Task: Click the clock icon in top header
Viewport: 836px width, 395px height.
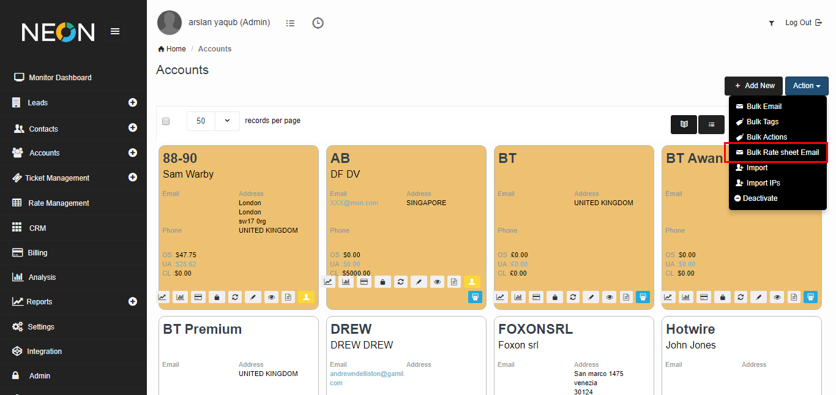Action: 318,23
